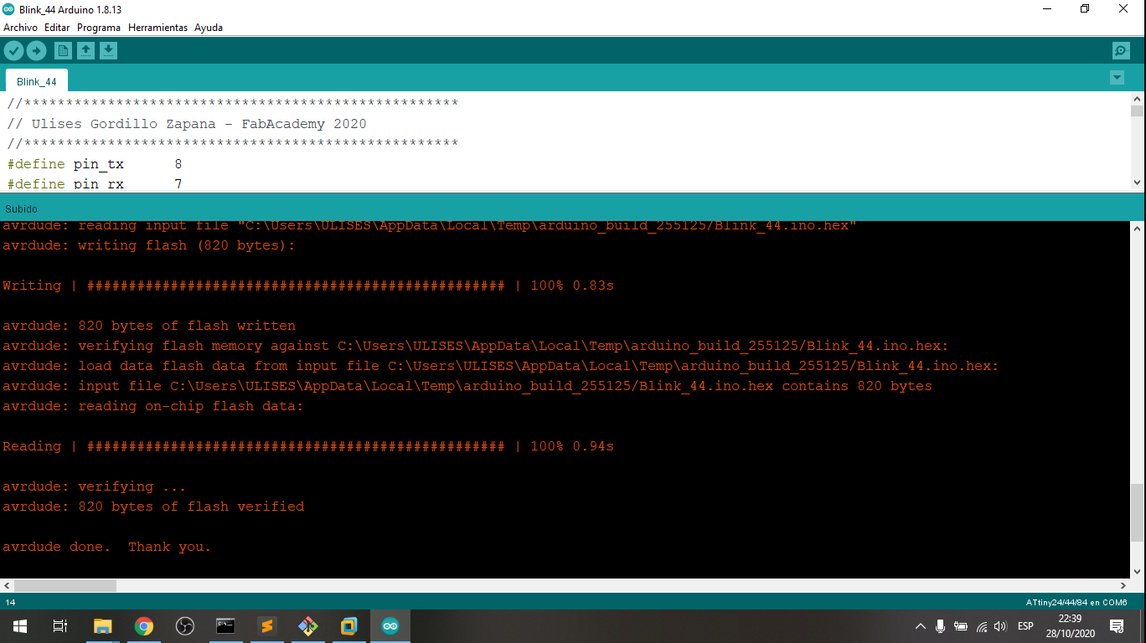Image resolution: width=1146 pixels, height=643 pixels.
Task: Click the line number 14 in status bar
Action: coord(10,603)
